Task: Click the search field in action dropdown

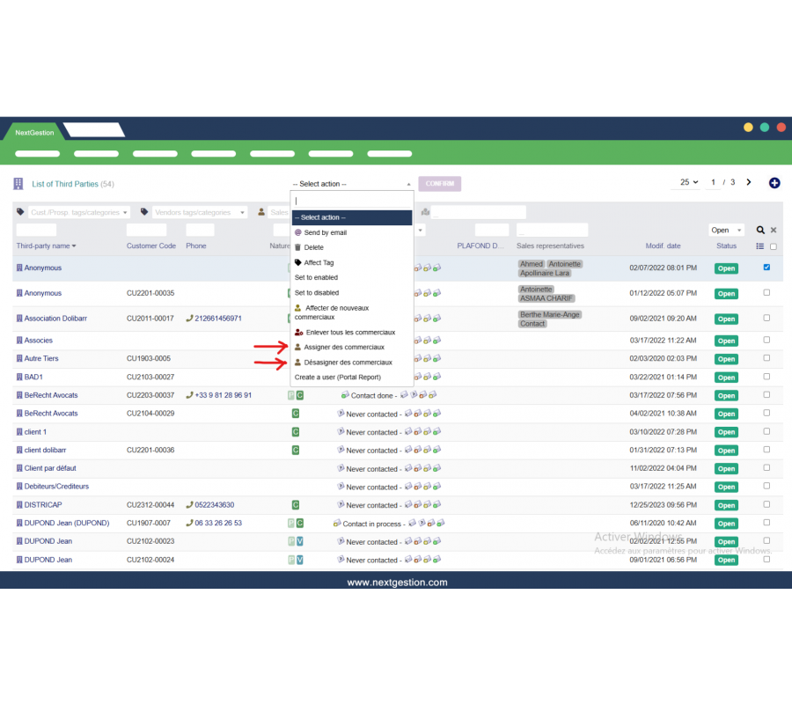Action: pos(351,202)
